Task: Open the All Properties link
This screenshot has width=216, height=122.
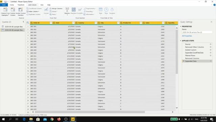Action: coord(187,36)
